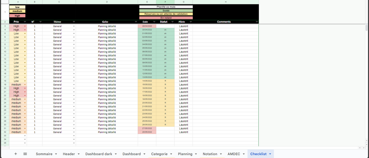Viewport: 369px width, 158px height.
Task: Open the Statut column filter icon
Action: pyautogui.click(x=172, y=22)
